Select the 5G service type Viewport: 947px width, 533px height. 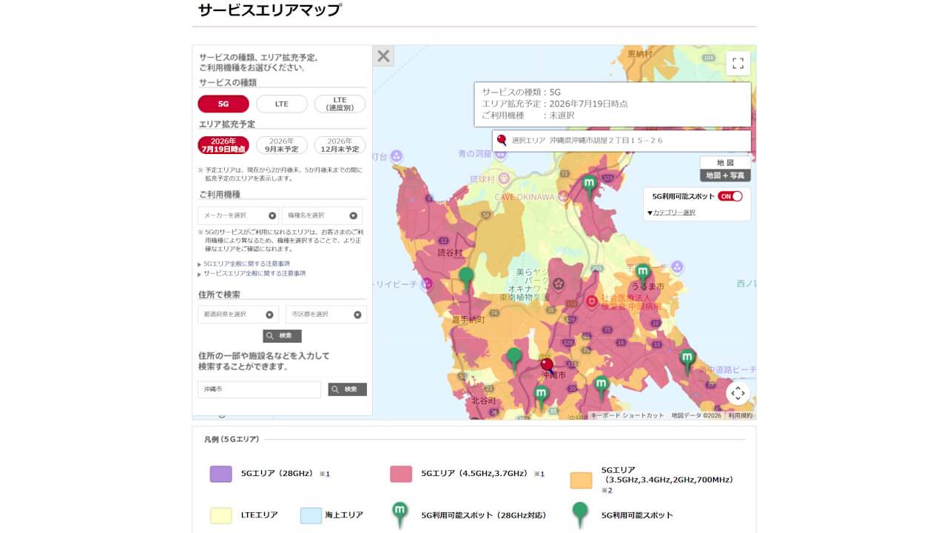tap(223, 104)
